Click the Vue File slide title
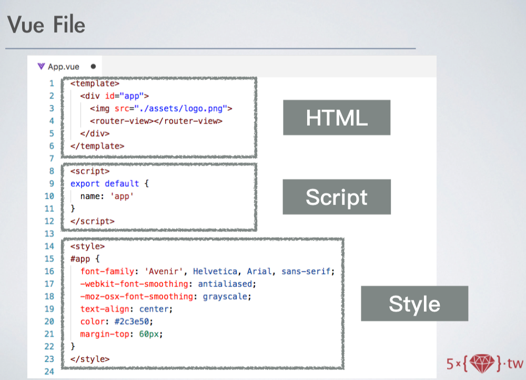Screen dimensions: 526x380 pyautogui.click(x=46, y=25)
